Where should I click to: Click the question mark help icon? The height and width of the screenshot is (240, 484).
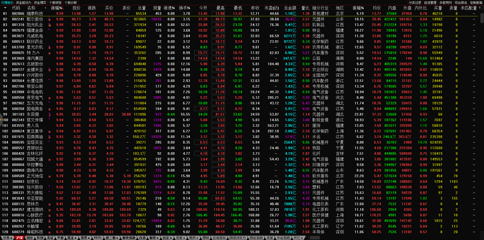point(479,8)
